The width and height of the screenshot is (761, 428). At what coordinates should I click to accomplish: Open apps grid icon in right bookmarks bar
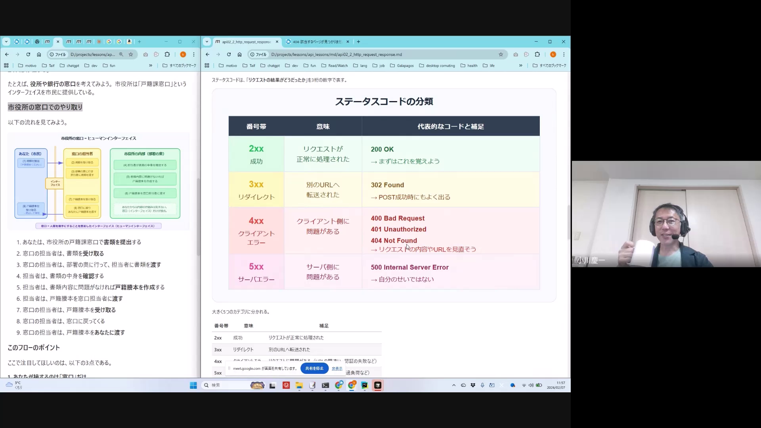tap(207, 65)
